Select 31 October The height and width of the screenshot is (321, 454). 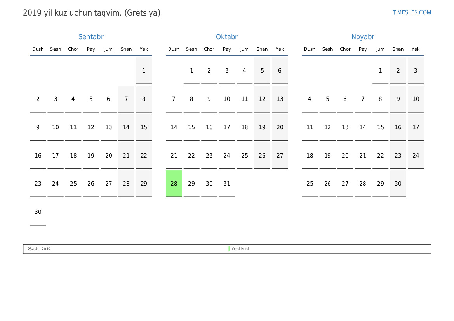227,184
